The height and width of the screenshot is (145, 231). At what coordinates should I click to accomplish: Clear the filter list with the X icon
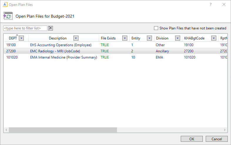click(x=51, y=28)
